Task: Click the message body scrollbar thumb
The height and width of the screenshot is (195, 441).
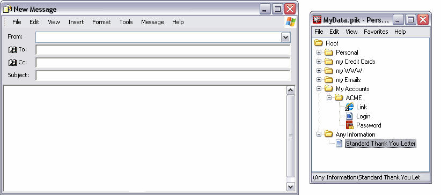Action: pos(290,136)
